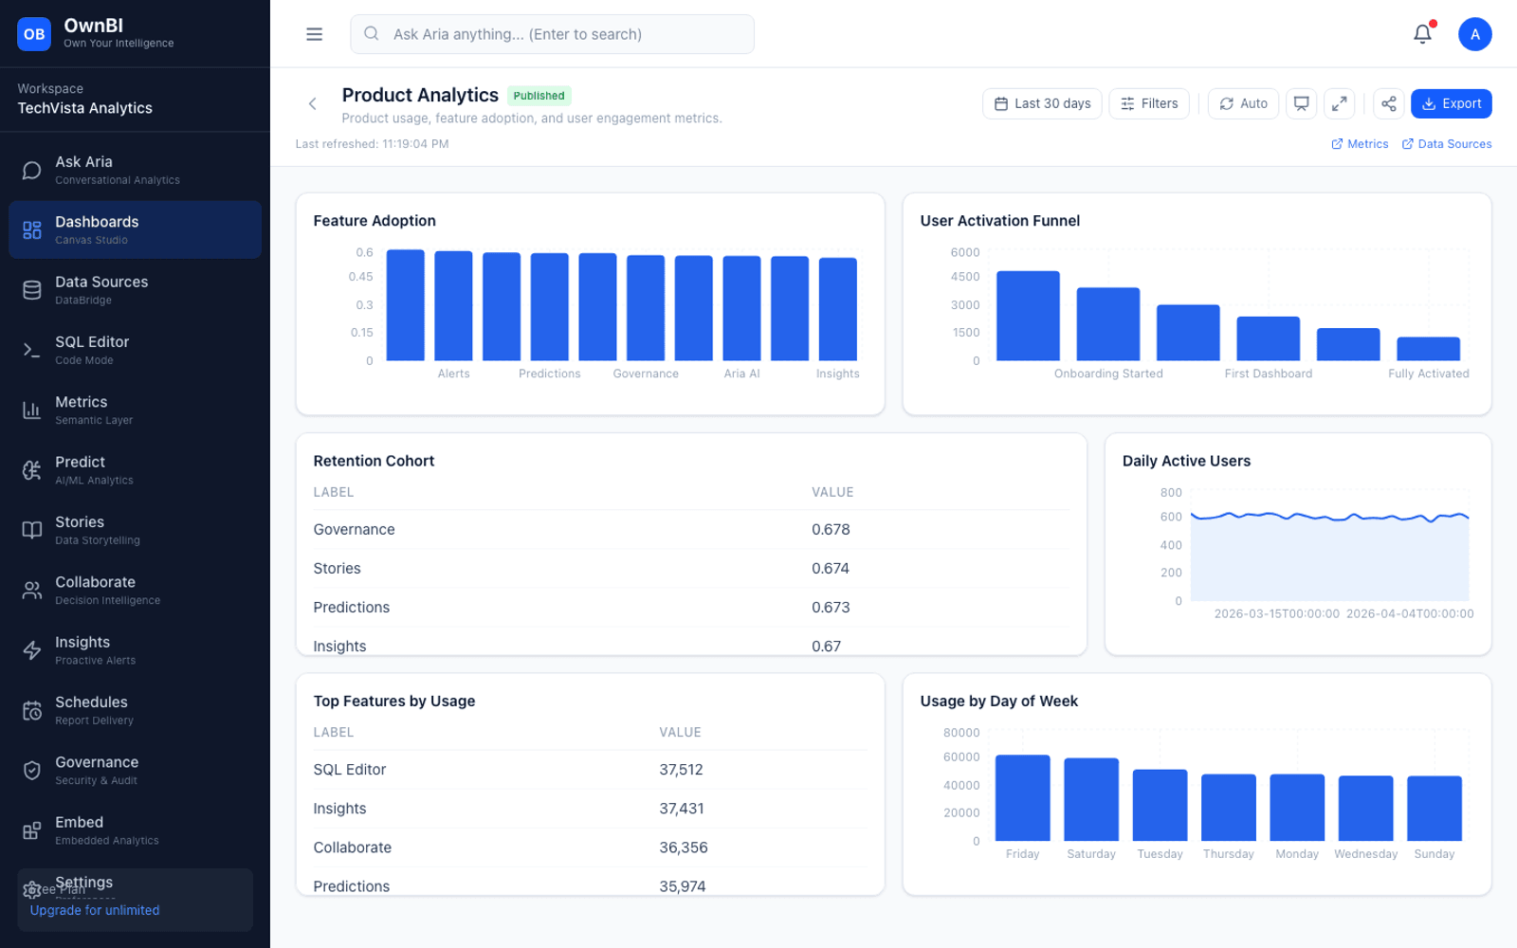This screenshot has height=948, width=1517.
Task: Click Predictions value 0.673
Action: click(x=830, y=608)
